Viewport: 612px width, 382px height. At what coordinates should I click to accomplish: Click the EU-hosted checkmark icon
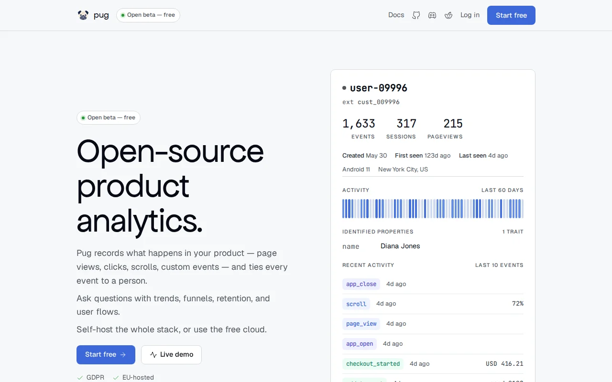[116, 378]
